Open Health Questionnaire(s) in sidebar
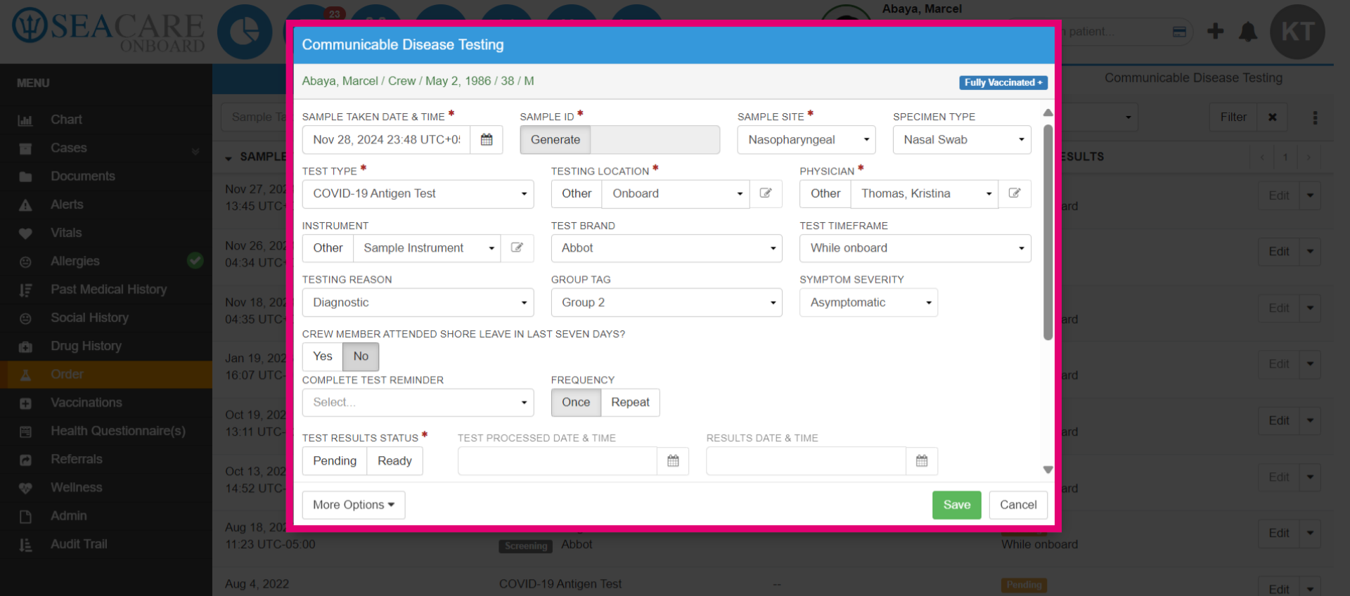Image resolution: width=1350 pixels, height=596 pixels. (x=106, y=431)
